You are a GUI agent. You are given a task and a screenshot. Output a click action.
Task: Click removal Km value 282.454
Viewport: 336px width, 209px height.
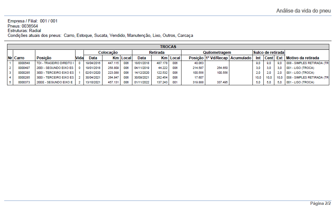point(162,78)
